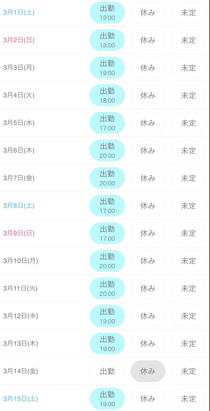The width and height of the screenshot is (210, 411).
Task: Select 休み for March 6 (Thursday)
Action: tap(148, 151)
